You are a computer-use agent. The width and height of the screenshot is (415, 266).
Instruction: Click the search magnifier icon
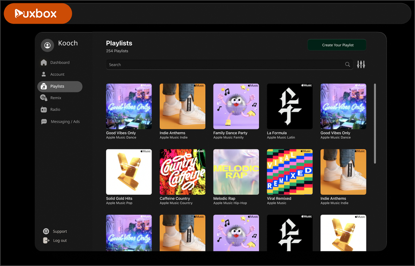click(x=347, y=65)
